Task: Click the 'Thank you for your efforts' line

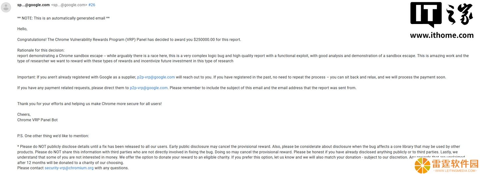Action: click(89, 104)
